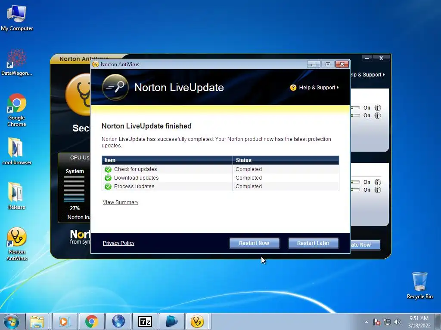
Task: Open the Recycle Bin
Action: [419, 285]
